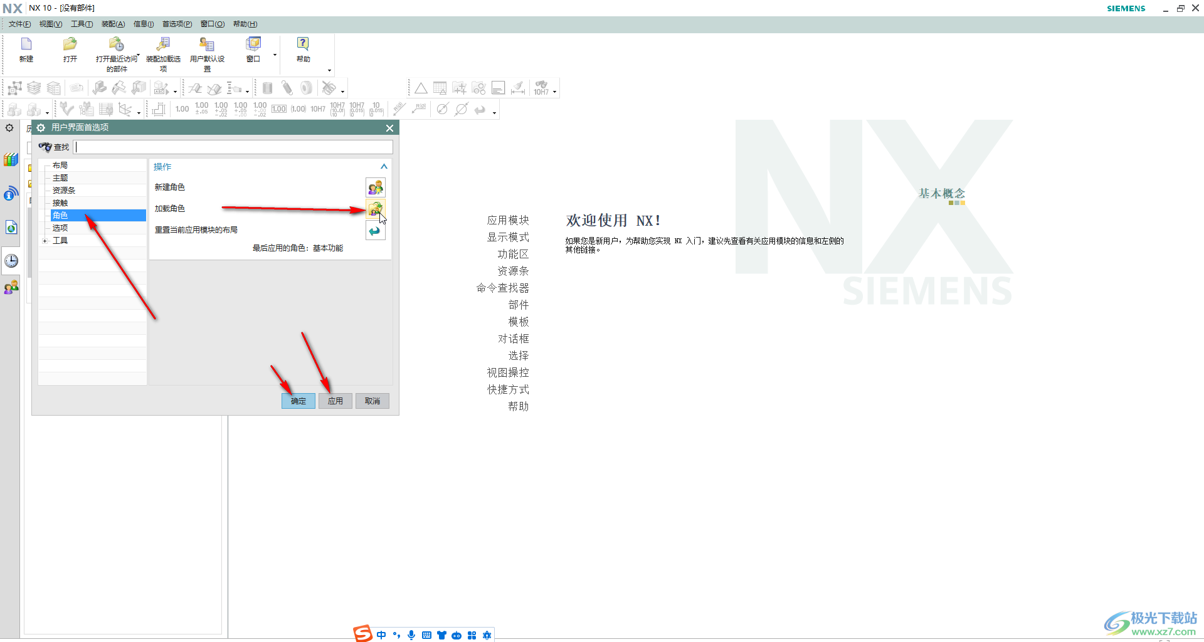Click the 应用 Apply button

(x=335, y=401)
